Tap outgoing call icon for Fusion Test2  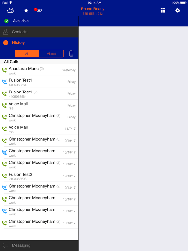coord(4,176)
